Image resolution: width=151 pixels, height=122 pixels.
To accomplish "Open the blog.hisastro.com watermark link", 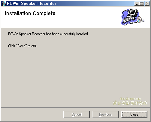I will [x=130, y=99].
